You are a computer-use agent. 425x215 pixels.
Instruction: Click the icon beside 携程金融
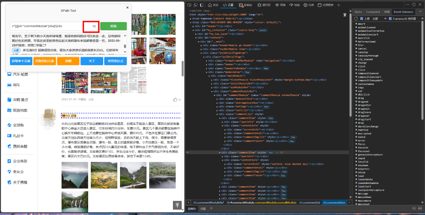tap(9, 146)
